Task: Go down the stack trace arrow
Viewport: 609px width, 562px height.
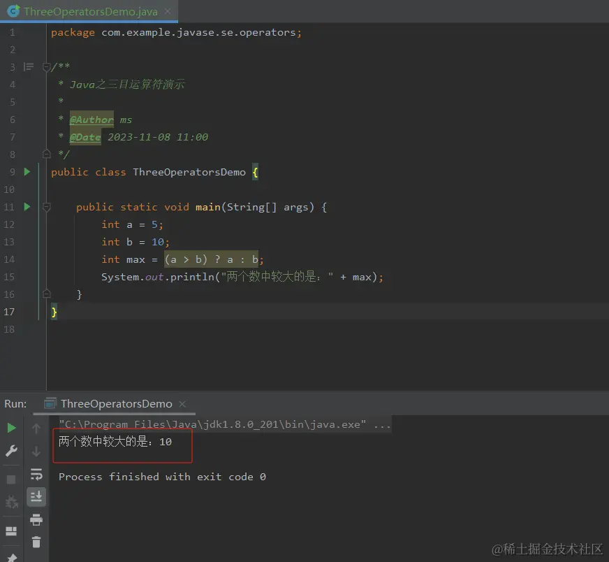Action: point(36,452)
